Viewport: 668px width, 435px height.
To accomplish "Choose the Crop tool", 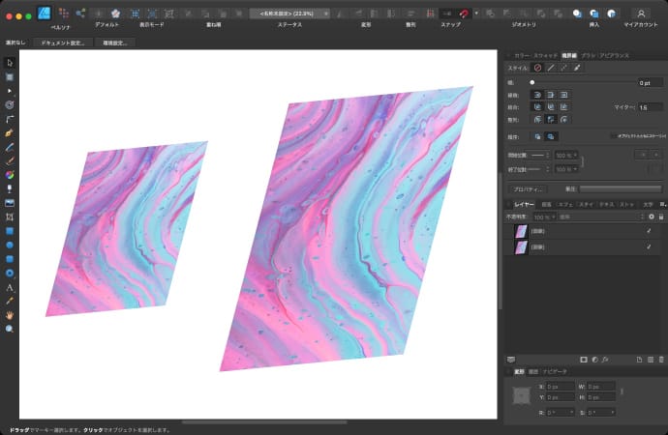I will pyautogui.click(x=10, y=217).
